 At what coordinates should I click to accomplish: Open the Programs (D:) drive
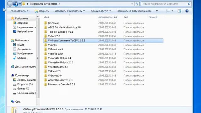tap(25, 84)
